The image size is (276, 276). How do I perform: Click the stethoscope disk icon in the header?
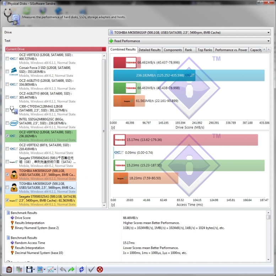pos(12,17)
